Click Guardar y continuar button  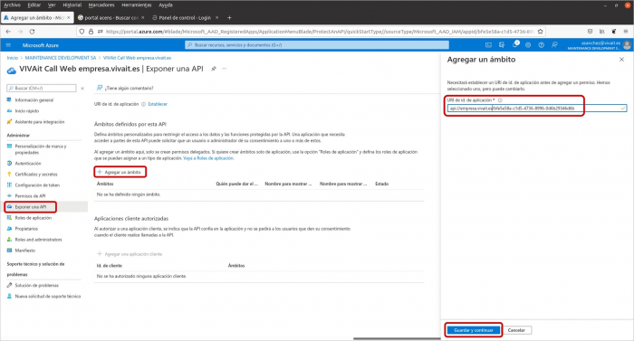474,330
